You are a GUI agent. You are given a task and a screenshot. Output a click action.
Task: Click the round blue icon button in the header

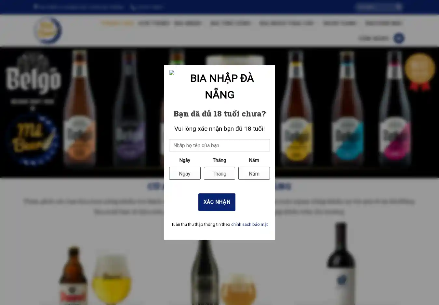[399, 38]
